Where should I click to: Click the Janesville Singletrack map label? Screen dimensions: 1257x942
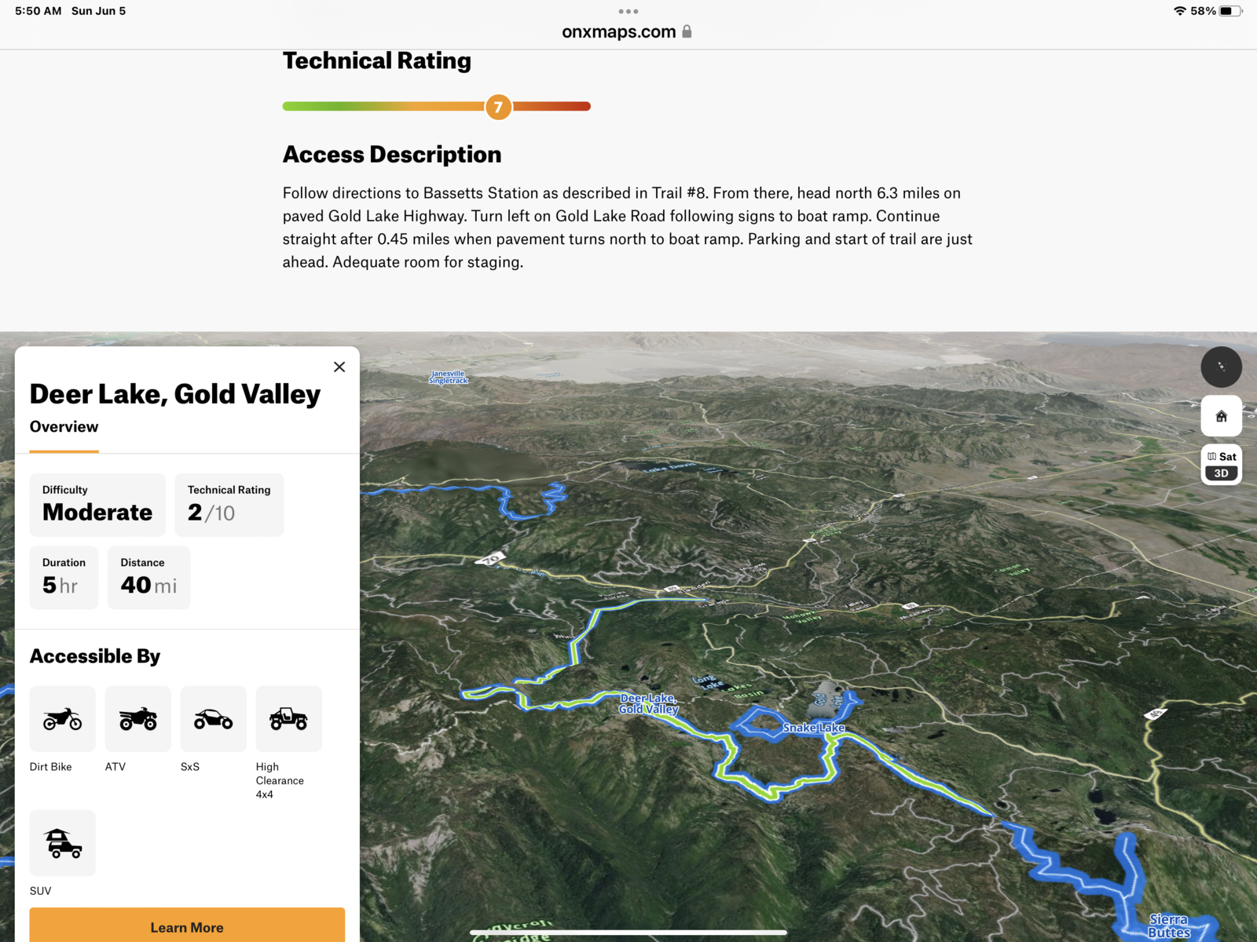(x=448, y=378)
